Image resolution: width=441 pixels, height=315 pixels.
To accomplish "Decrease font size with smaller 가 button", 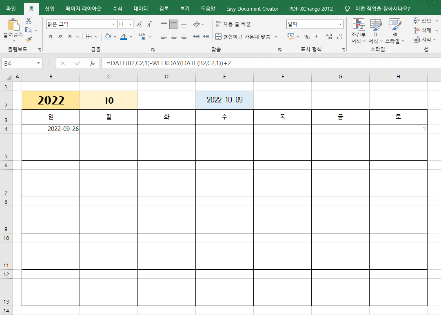I will point(149,24).
